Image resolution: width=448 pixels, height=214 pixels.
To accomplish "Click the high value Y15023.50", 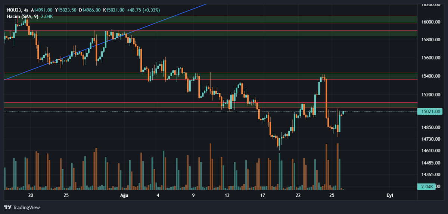I will (x=66, y=10).
